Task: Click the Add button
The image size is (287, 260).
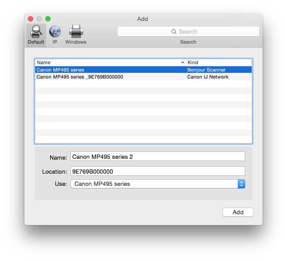Action: [238, 212]
